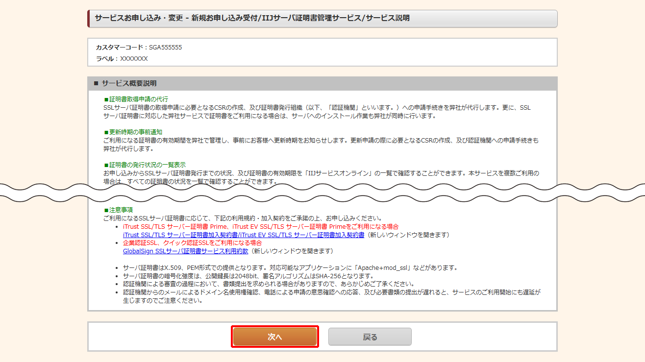
Task: Click the 更新時期の事前通知 green heading
Action: (135, 132)
